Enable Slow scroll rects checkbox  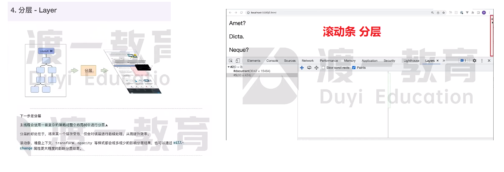pyautogui.click(x=323, y=68)
